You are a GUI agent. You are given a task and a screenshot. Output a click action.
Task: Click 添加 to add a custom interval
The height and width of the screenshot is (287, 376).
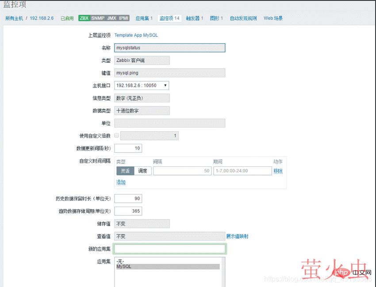[x=121, y=182]
